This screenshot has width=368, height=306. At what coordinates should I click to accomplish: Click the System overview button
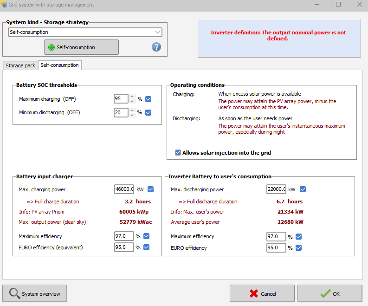point(35,293)
